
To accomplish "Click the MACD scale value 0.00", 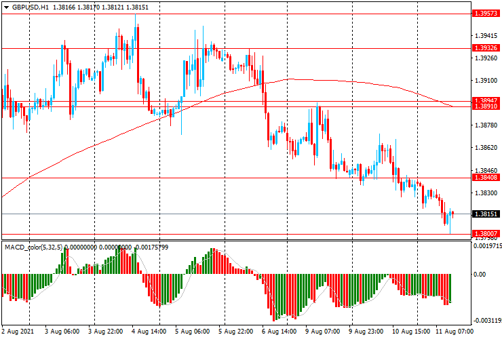I will coord(480,275).
